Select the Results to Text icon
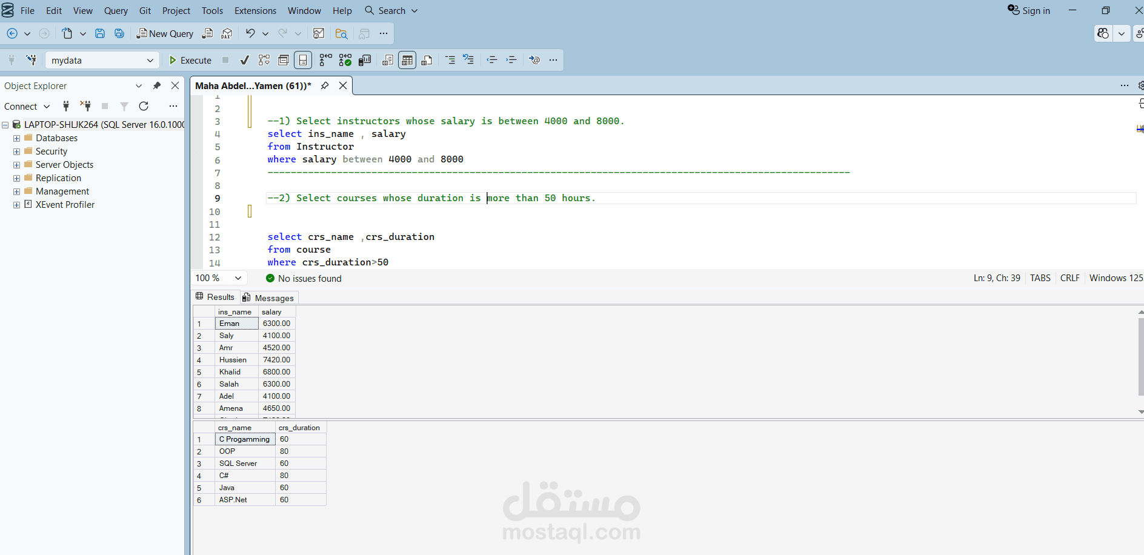Viewport: 1144px width, 555px height. 387,59
